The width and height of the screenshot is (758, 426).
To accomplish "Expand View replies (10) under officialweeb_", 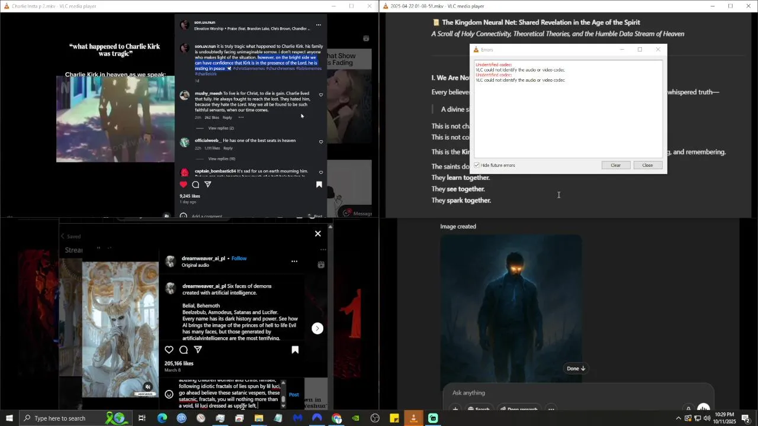I will coord(222,159).
